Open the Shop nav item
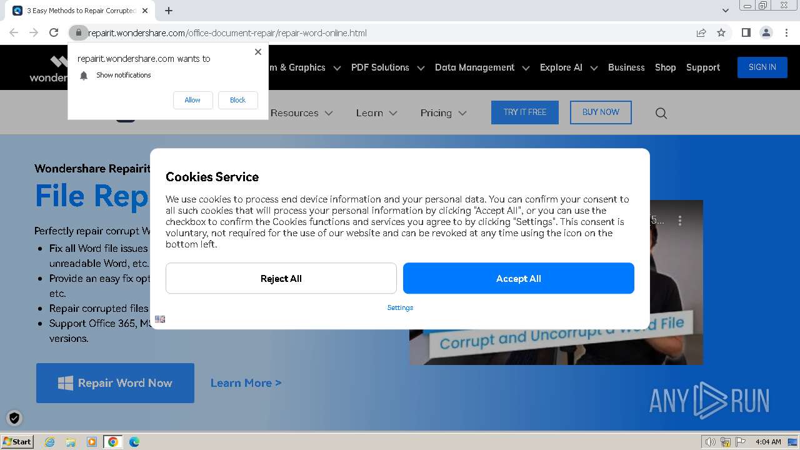This screenshot has height=450, width=800. 665,67
